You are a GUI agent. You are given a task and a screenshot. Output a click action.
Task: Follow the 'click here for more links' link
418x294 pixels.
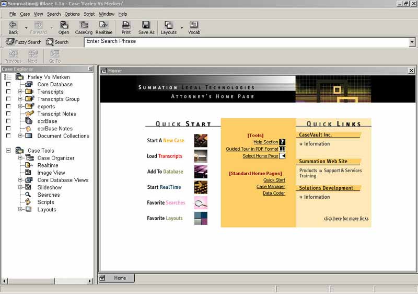pos(346,219)
